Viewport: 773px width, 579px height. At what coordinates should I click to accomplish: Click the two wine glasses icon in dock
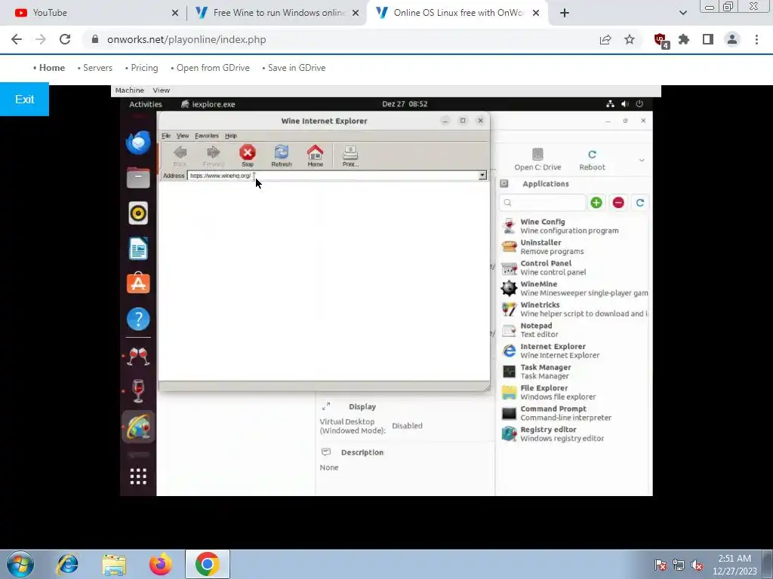(x=138, y=356)
